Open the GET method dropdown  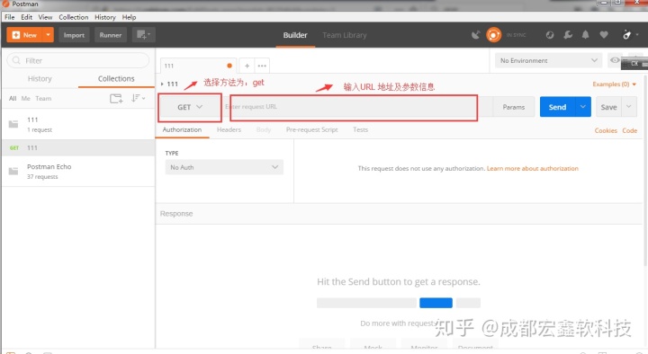[x=190, y=107]
